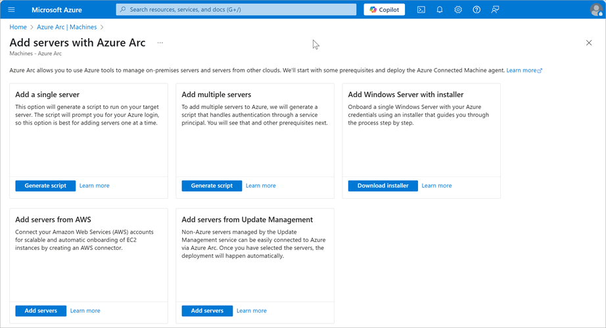The image size is (606, 328).
Task: Open the help question mark icon
Action: coord(477,10)
